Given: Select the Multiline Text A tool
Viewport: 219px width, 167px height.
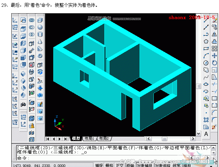Looking at the screenshot, I should (x=206, y=134).
